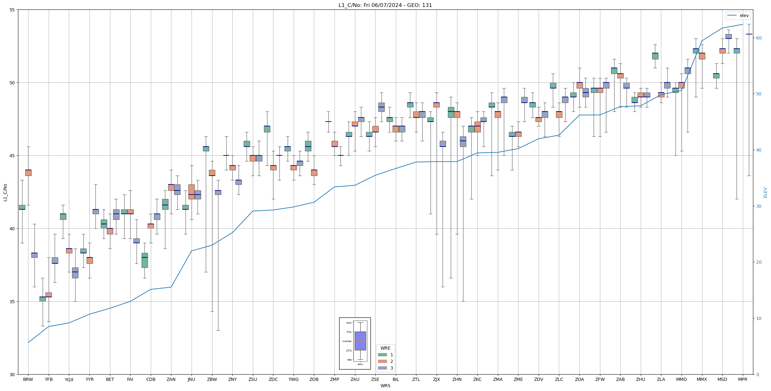Screen dimensions: 771x391
Task: Click the ZAN x-axis label
Action: tap(171, 379)
